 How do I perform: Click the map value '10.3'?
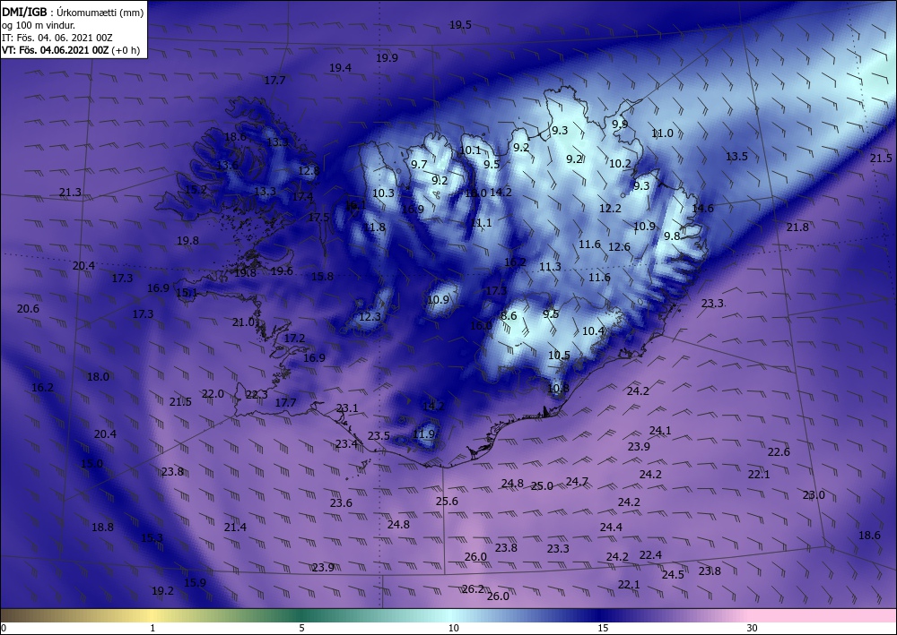[383, 193]
